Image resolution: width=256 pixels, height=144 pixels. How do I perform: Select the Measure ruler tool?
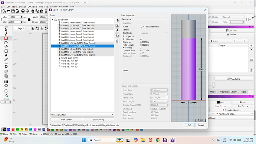click(x=6, y=60)
